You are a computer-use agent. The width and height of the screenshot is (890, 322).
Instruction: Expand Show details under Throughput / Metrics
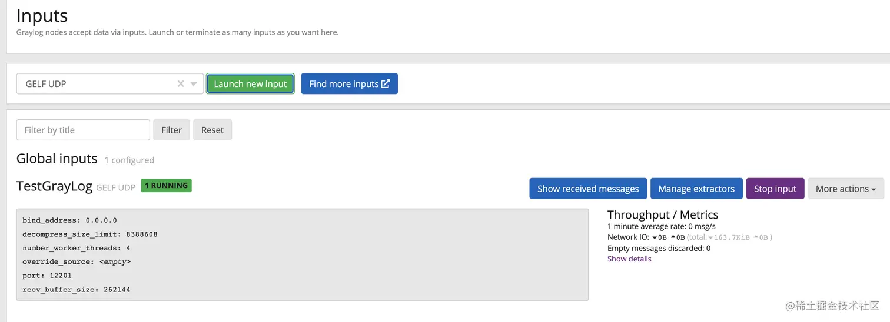pyautogui.click(x=629, y=259)
